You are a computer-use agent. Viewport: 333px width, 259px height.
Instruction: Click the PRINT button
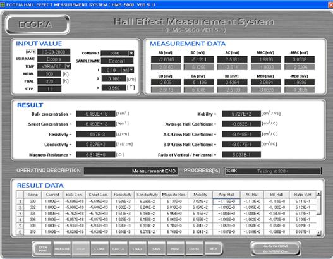[x=175, y=249]
